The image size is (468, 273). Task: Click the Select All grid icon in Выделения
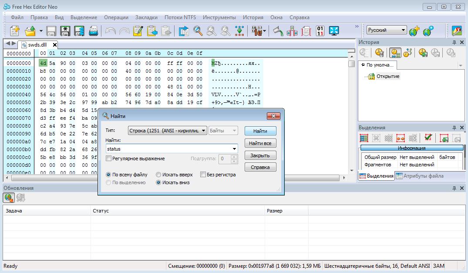[364, 138]
